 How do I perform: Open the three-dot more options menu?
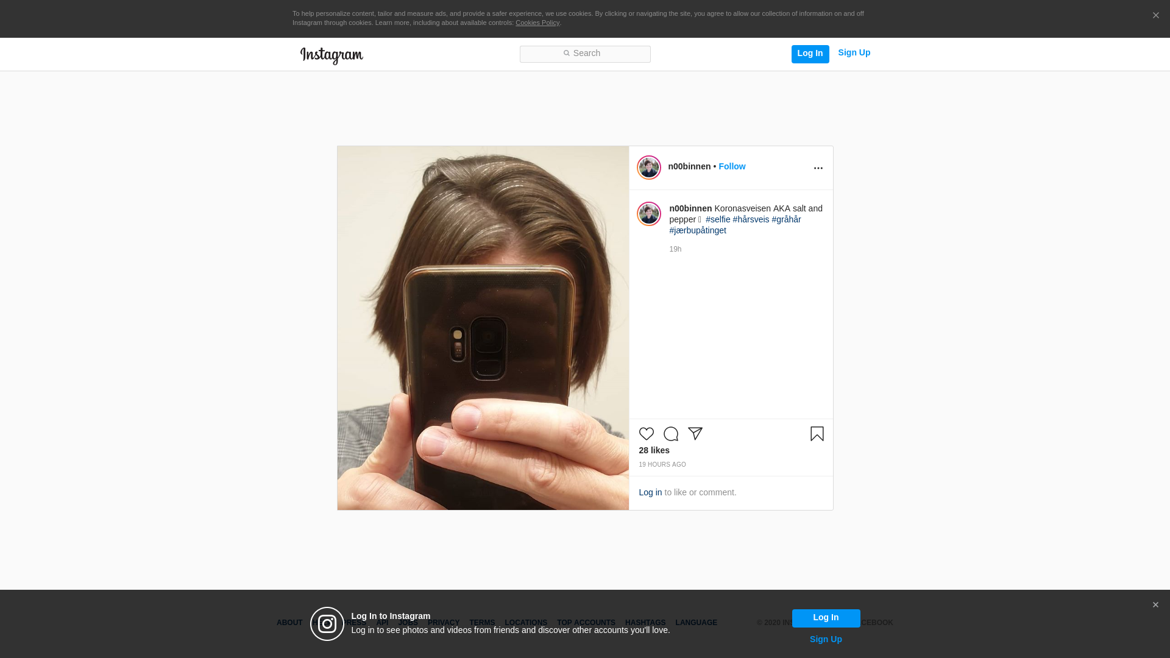(x=818, y=168)
